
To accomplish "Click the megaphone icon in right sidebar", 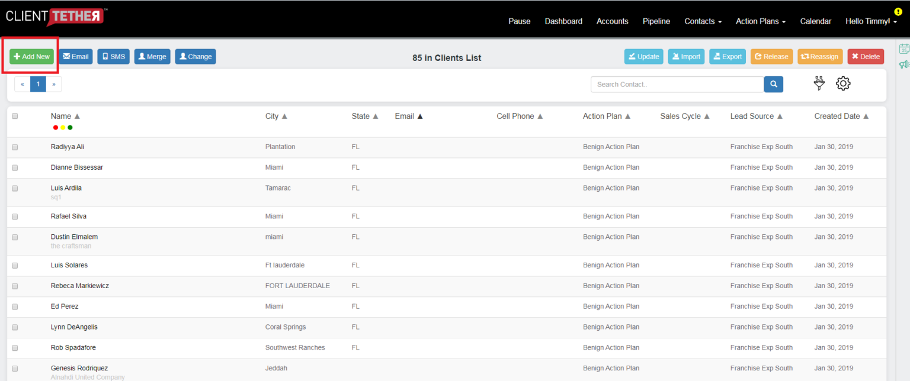I will click(905, 64).
